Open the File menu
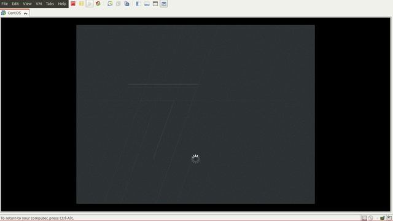 [x=4, y=4]
